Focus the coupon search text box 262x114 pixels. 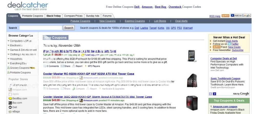click(x=41, y=28)
